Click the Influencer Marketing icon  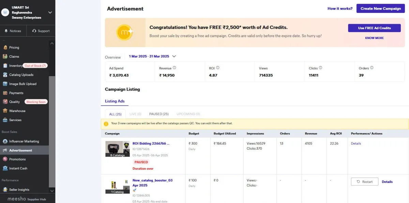[x=5, y=142]
